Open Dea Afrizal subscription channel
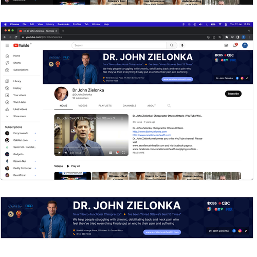This screenshot has width=257, height=257. [x=21, y=175]
